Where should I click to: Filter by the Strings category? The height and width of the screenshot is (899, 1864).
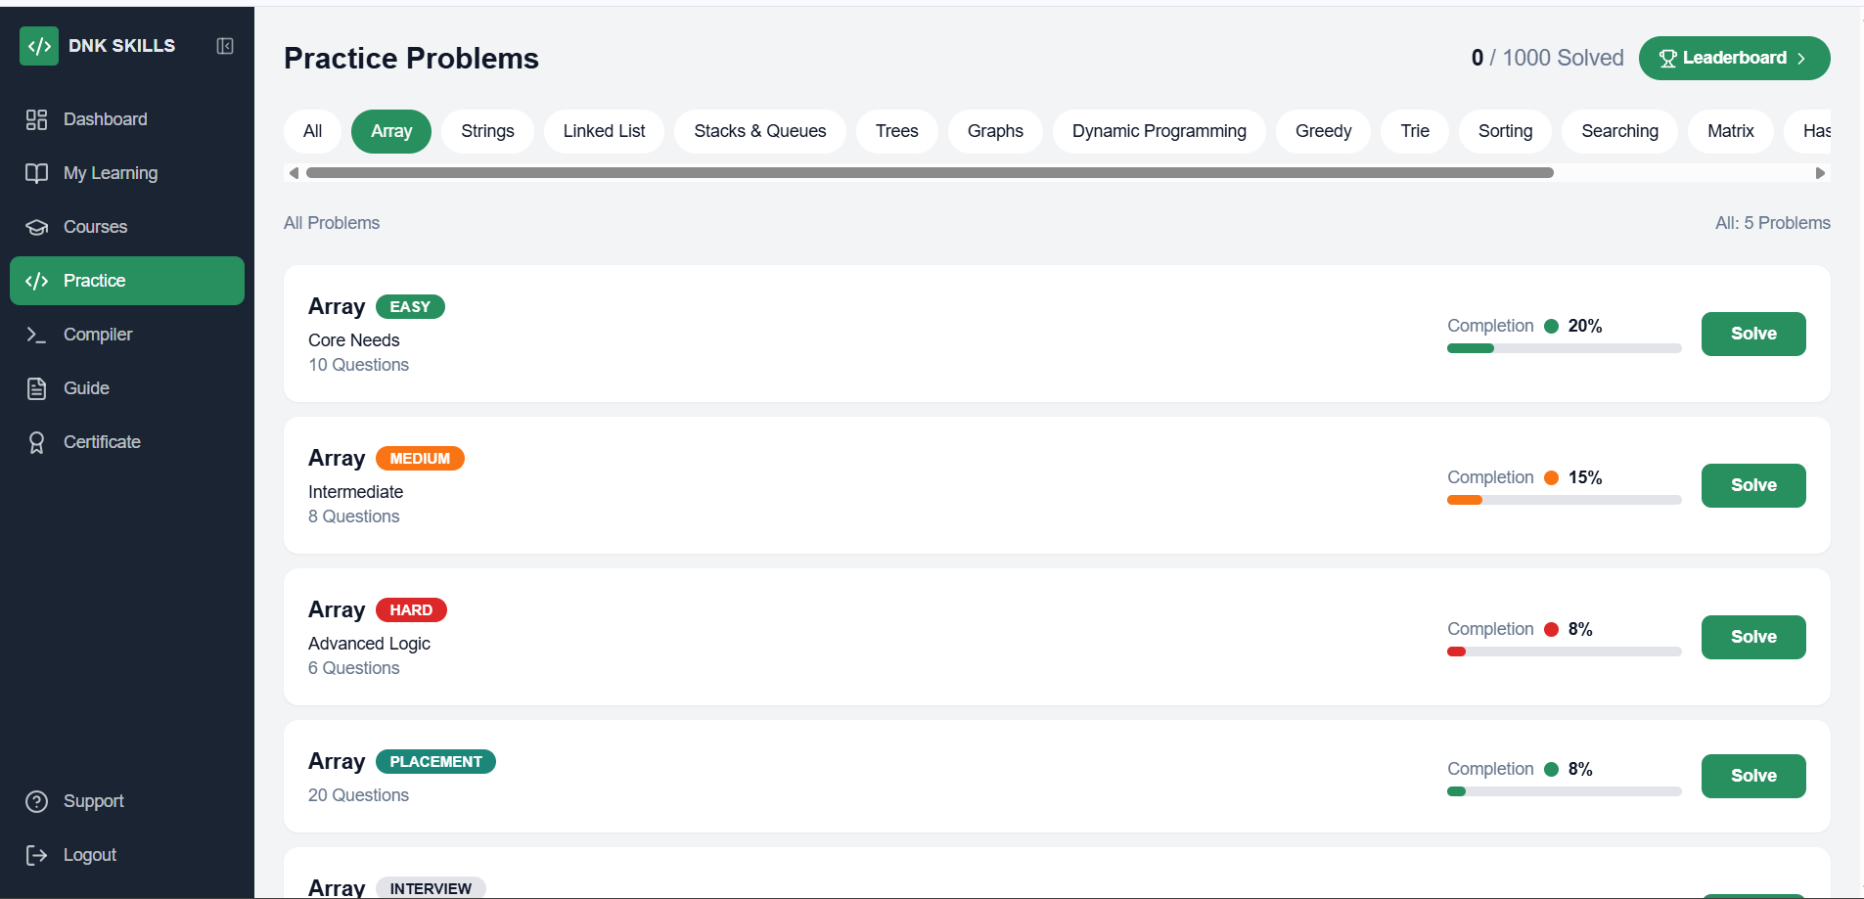(x=487, y=131)
